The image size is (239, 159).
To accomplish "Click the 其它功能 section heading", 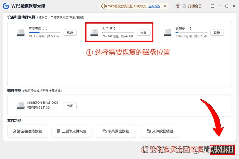I will (x=14, y=121).
